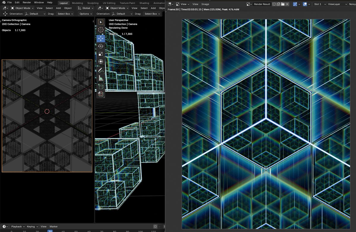Click the fake user shield icon beside Render Result

(274, 4)
